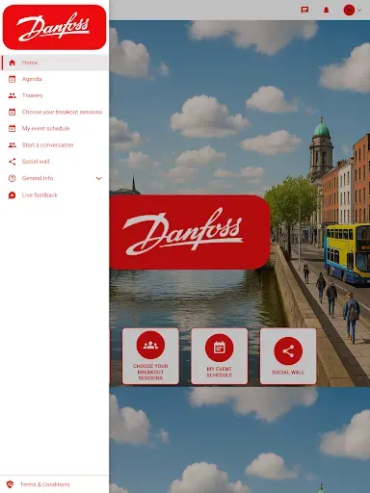Click round share icon on Social Wall tile
Viewport: 370px width, 493px height.
click(288, 351)
